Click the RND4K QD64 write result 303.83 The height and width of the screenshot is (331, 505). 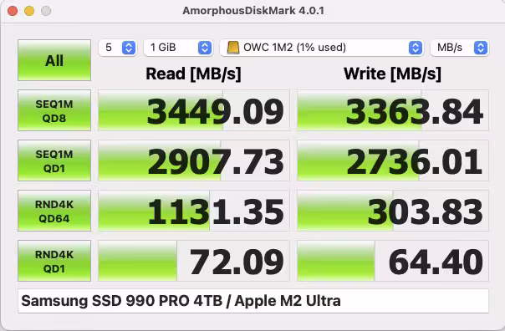pyautogui.click(x=393, y=211)
